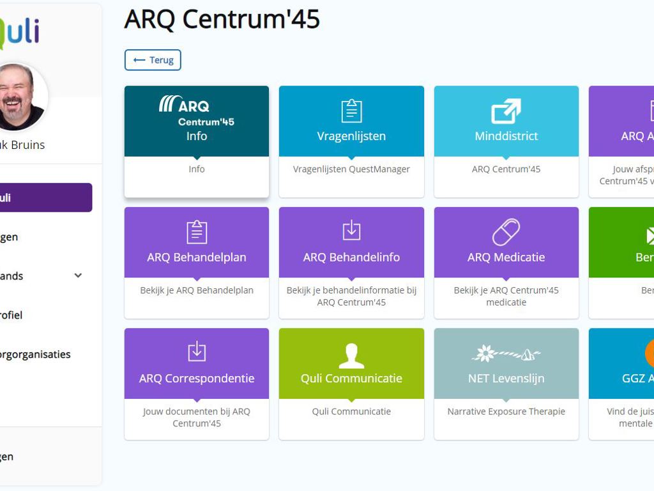Open the Profiel sidebar menu item

11,315
